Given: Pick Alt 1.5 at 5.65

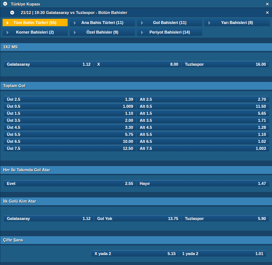Looking at the screenshot, I should click(203, 113).
